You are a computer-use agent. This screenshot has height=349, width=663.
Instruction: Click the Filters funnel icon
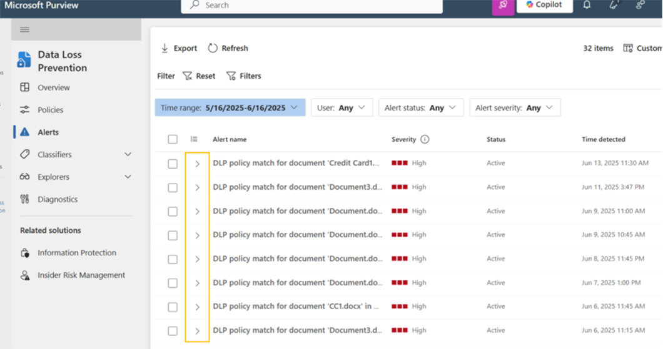[231, 76]
